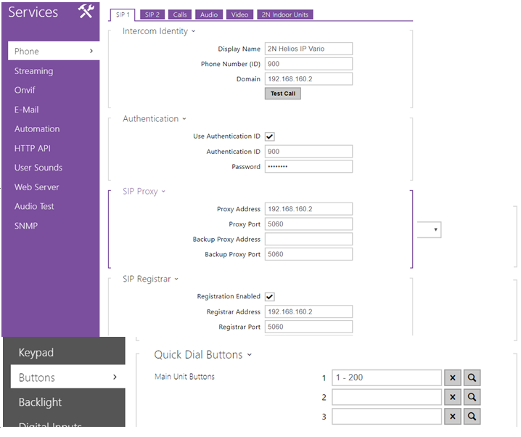Search users for quick dial button 1

(x=472, y=377)
